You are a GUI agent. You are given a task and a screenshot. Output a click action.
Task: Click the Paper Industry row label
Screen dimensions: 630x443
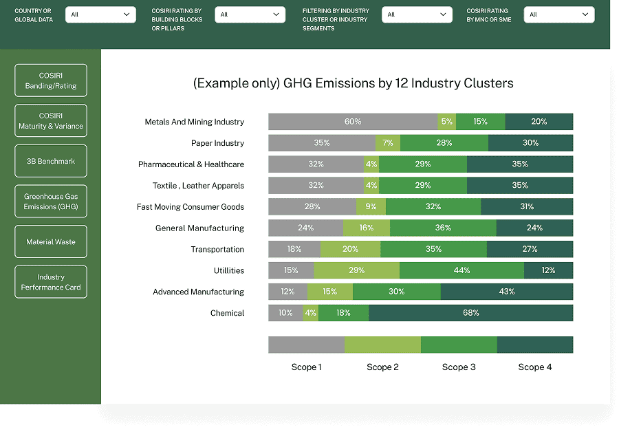(x=217, y=143)
